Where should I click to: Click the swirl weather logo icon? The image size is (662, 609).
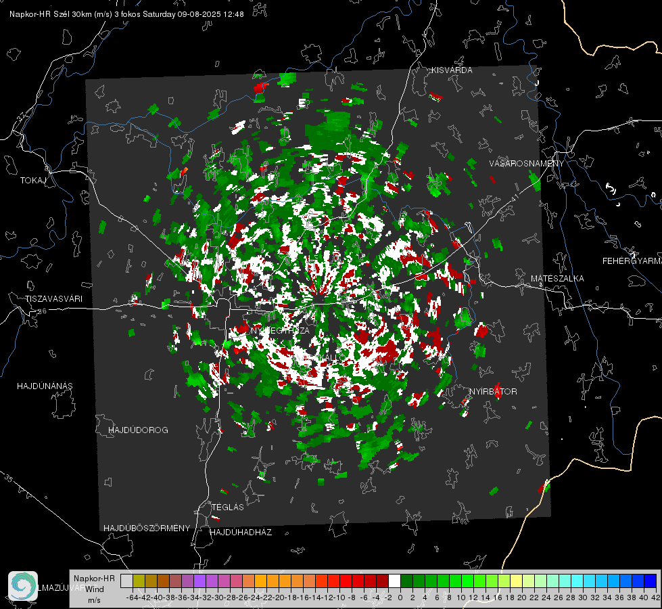tap(23, 586)
